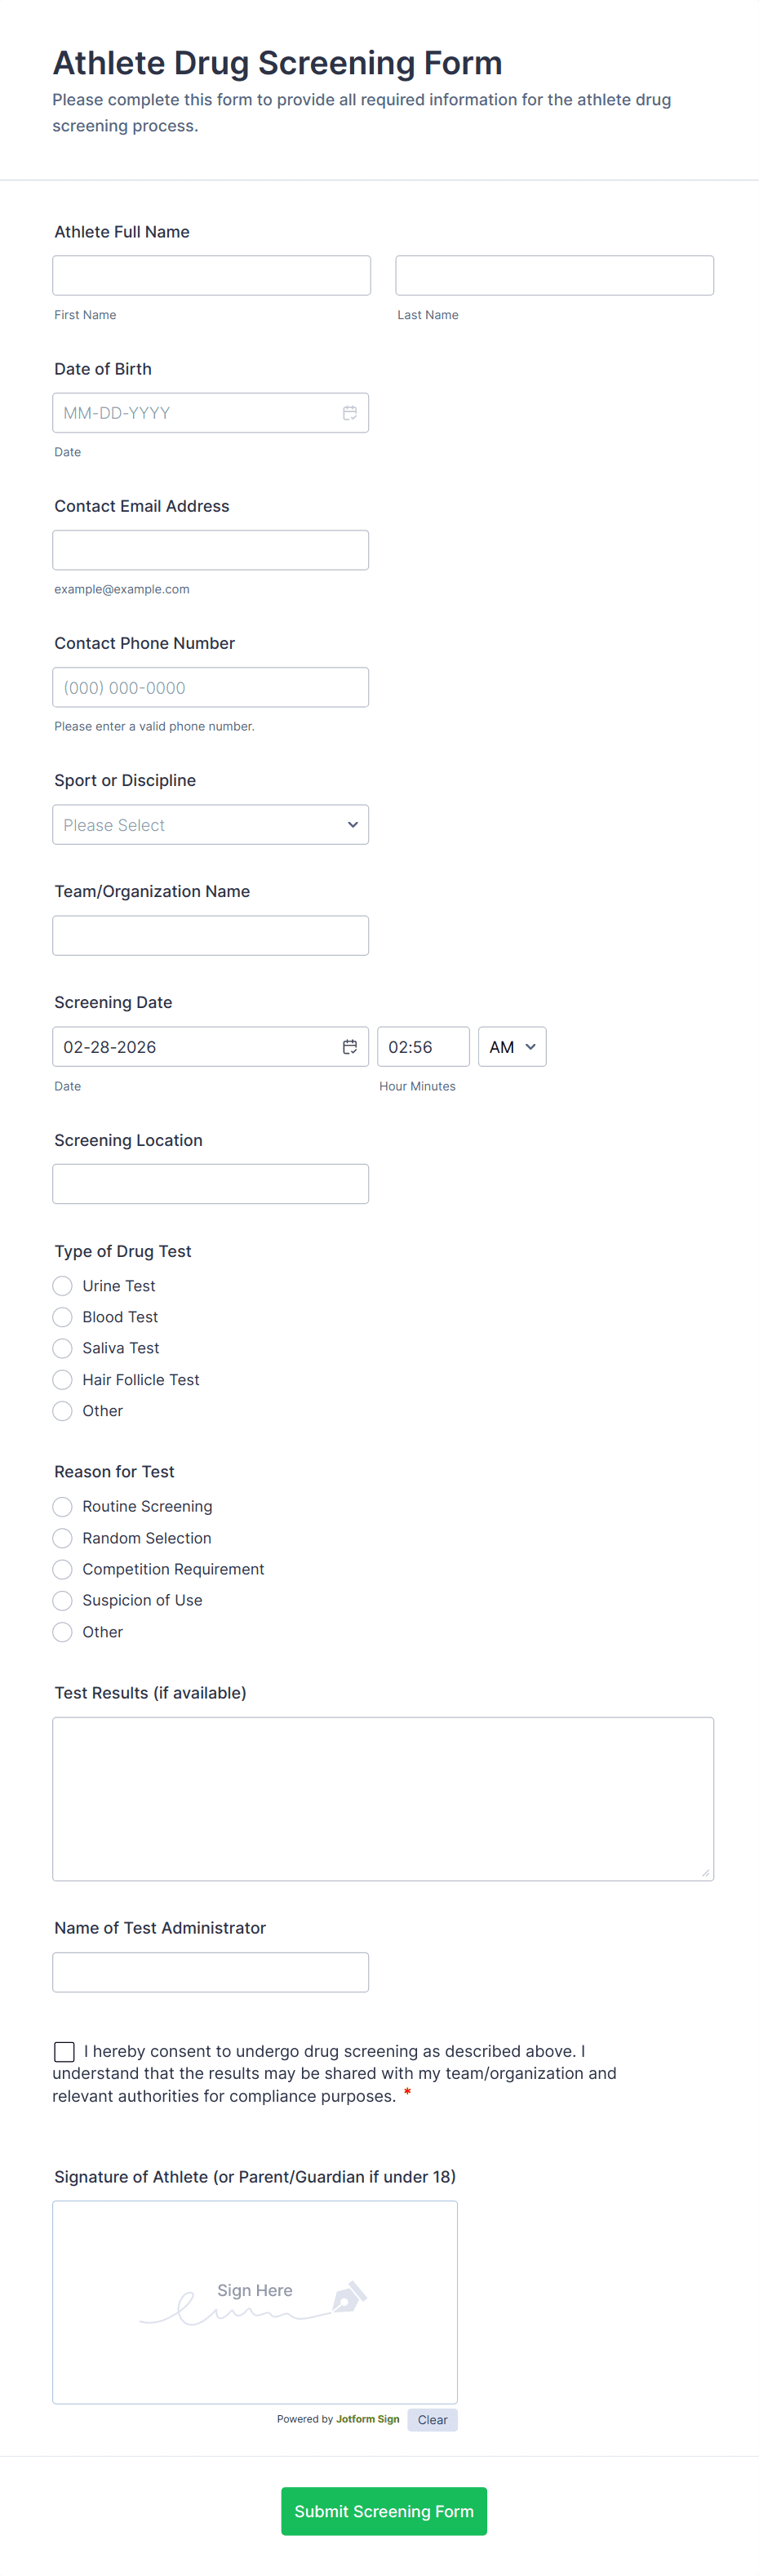
Task: Click the Sign Here signature pad
Action: pyautogui.click(x=255, y=2301)
